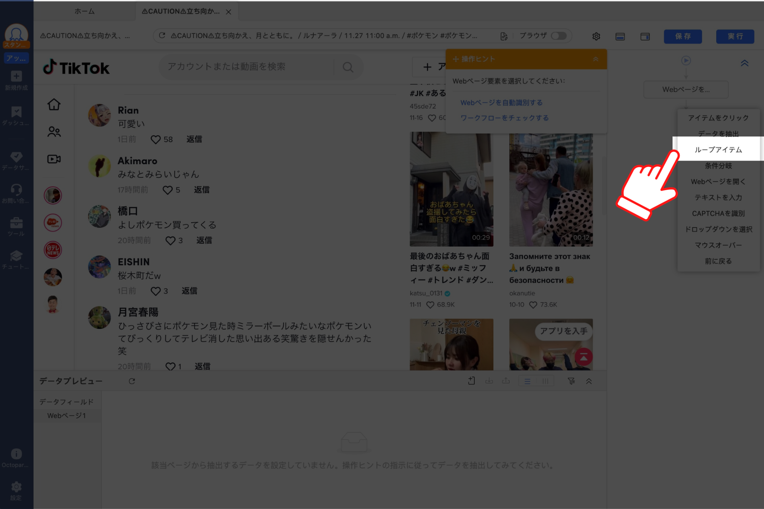Like 橋口's comment heart
Screen dimensions: 764x509
click(x=170, y=241)
